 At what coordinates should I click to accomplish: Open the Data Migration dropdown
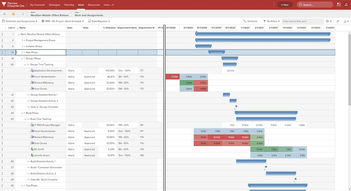99,21
